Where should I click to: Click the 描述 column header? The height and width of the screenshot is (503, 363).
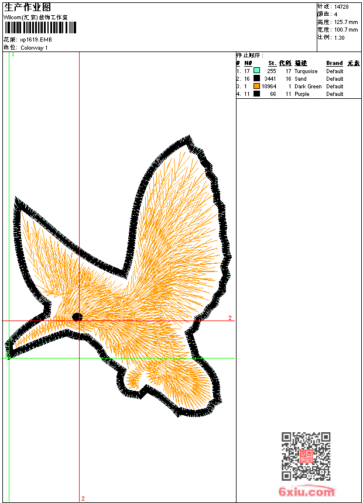[301, 63]
